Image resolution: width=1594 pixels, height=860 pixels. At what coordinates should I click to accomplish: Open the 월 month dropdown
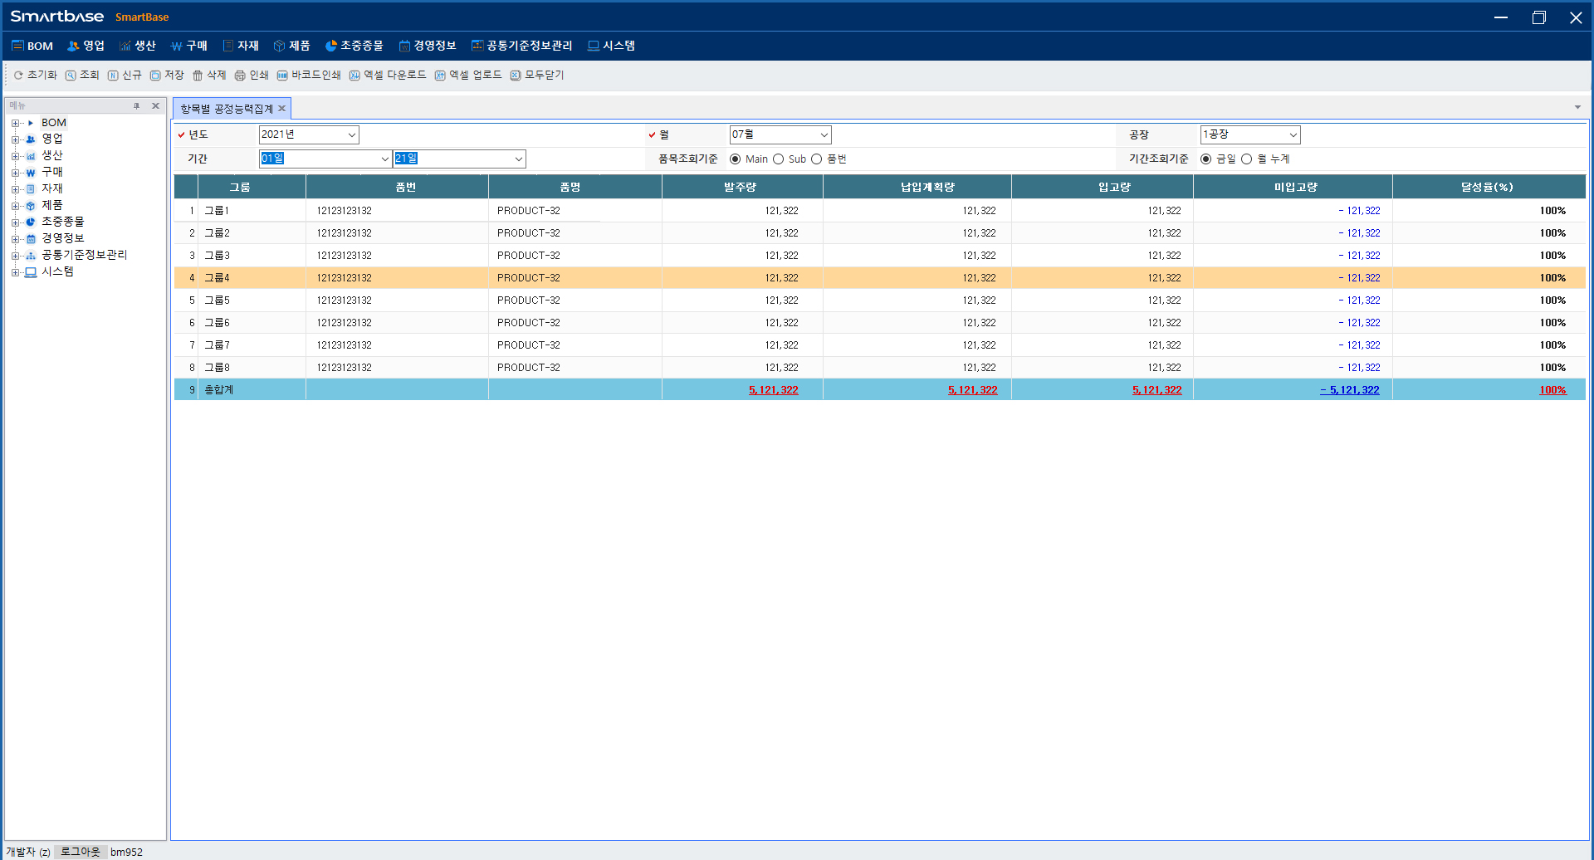[x=824, y=134]
